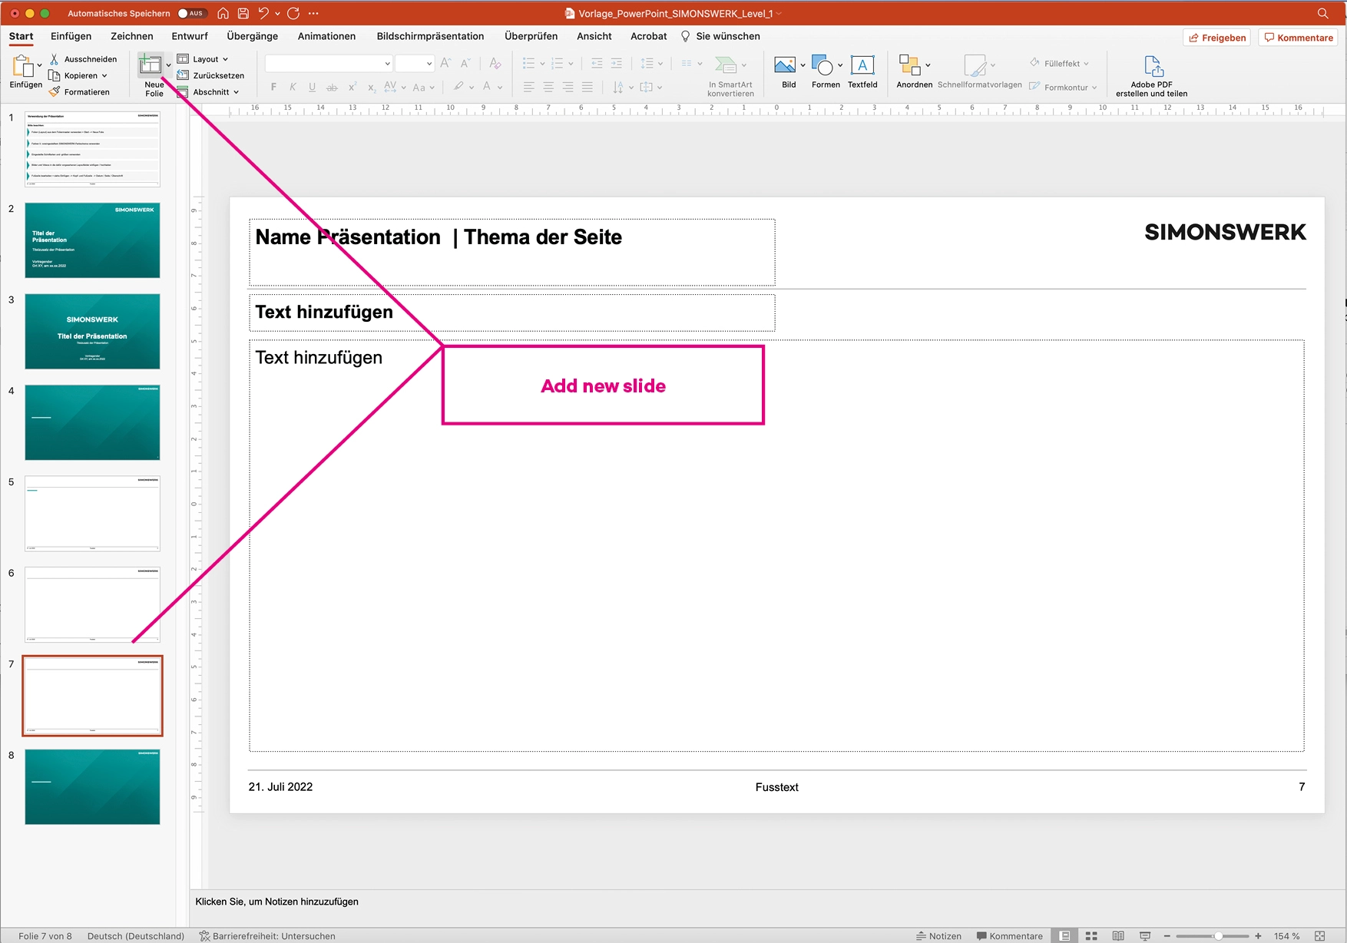The image size is (1347, 943).
Task: Click the Neue Folie icon
Action: coord(151,66)
